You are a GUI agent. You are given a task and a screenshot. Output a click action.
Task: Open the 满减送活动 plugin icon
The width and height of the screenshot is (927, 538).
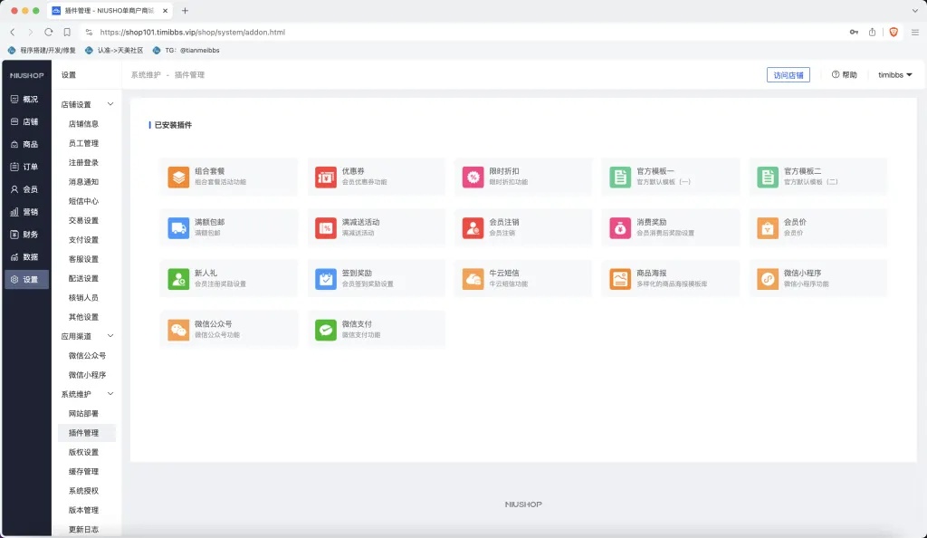pos(325,227)
